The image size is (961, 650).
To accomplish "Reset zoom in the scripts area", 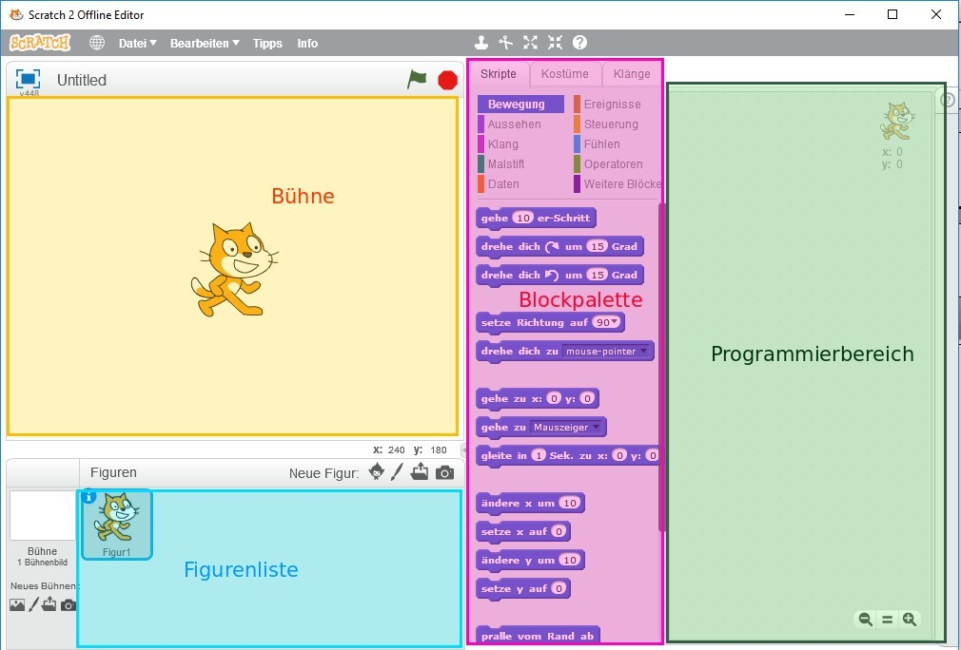I will (887, 620).
